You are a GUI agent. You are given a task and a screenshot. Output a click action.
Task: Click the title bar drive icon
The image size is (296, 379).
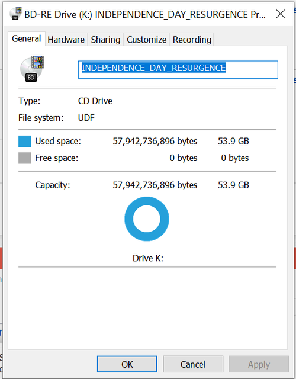point(15,14)
